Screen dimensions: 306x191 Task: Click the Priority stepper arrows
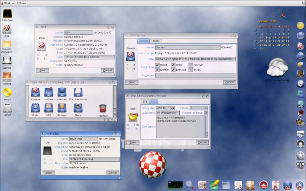(206, 108)
